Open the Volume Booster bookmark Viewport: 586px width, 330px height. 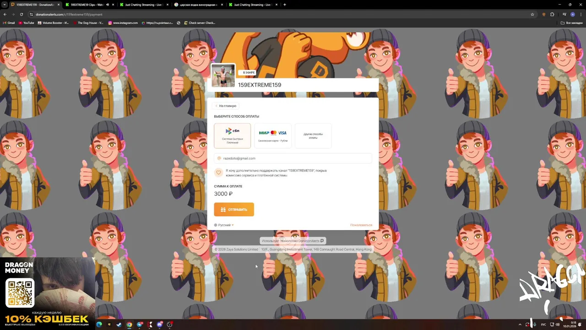pyautogui.click(x=53, y=22)
